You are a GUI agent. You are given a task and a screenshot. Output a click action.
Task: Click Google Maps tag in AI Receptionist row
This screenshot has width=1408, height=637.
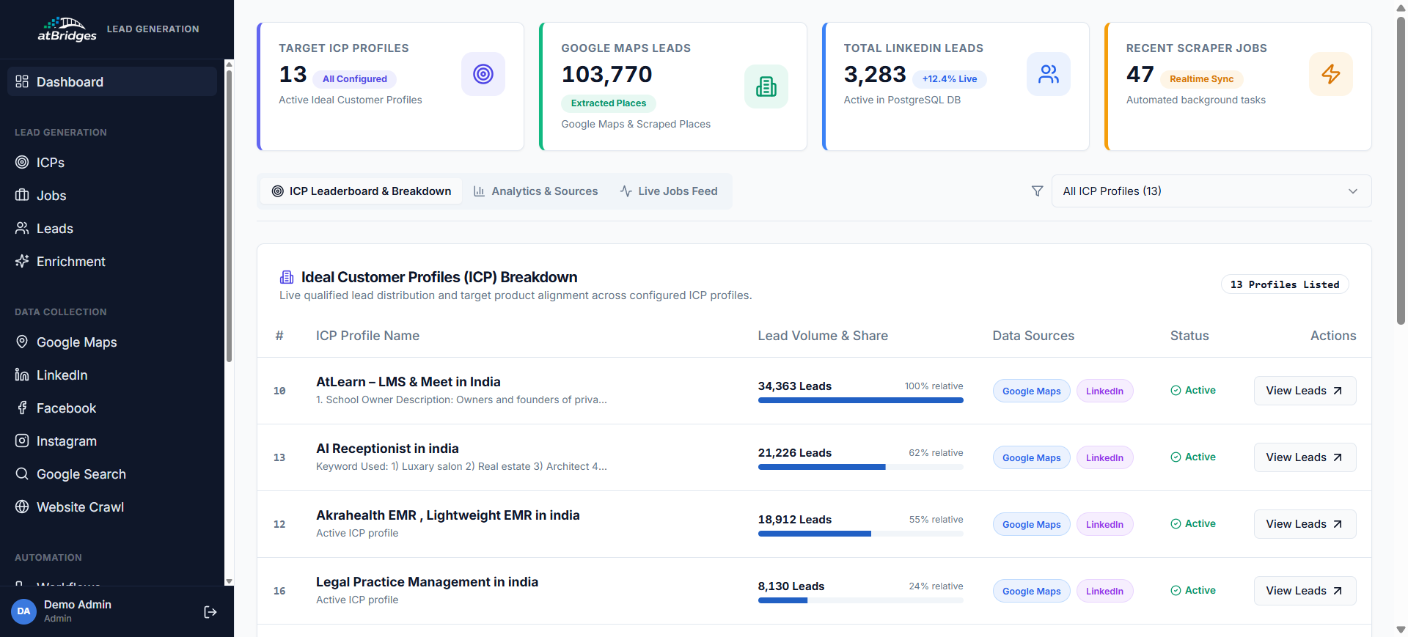(1032, 457)
